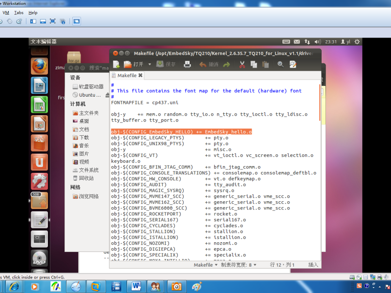Open the find and replace tool

click(x=293, y=64)
